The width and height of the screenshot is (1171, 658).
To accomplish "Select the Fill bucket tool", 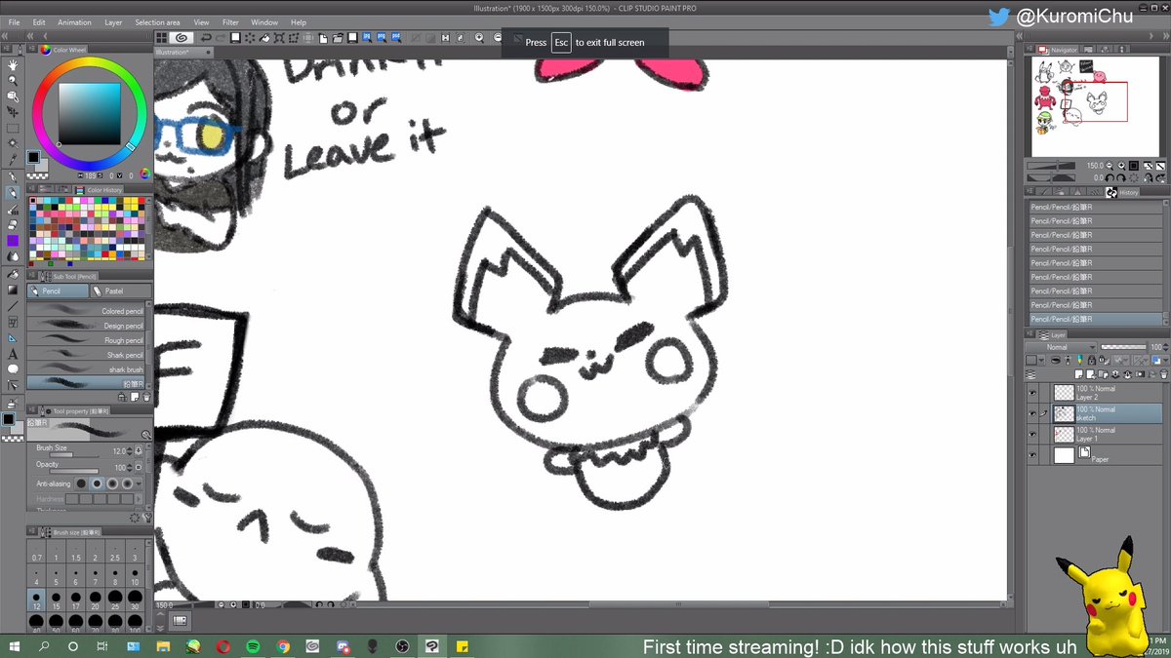I will (x=13, y=274).
